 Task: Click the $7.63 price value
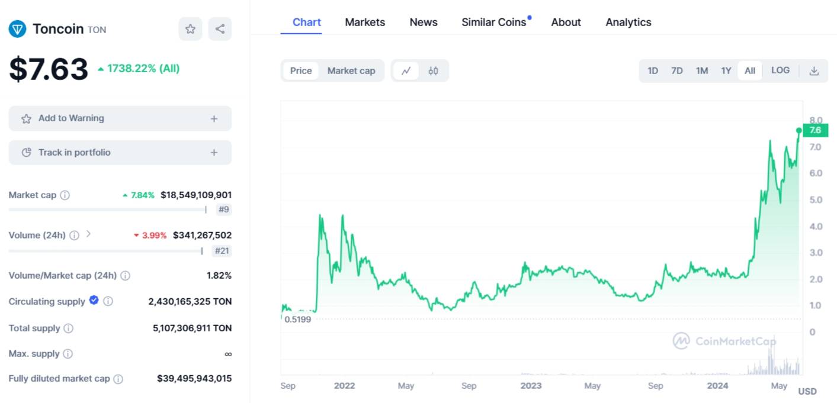[49, 69]
